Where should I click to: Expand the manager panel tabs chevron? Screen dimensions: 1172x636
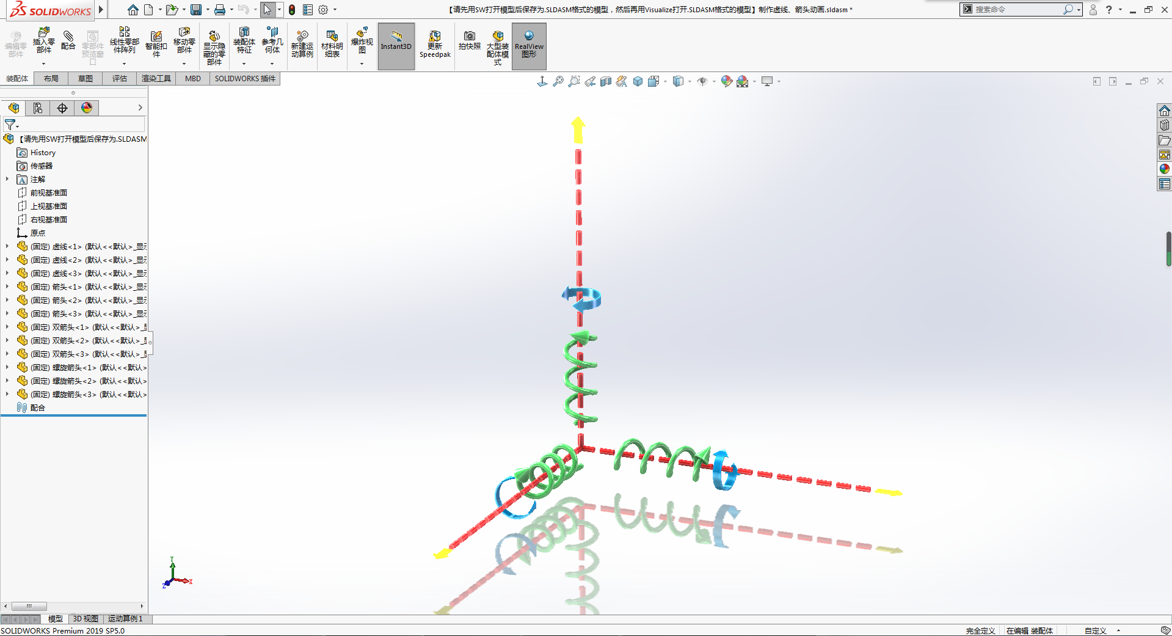(x=140, y=108)
